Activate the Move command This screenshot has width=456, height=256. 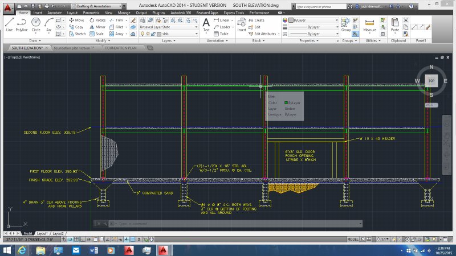[76, 20]
